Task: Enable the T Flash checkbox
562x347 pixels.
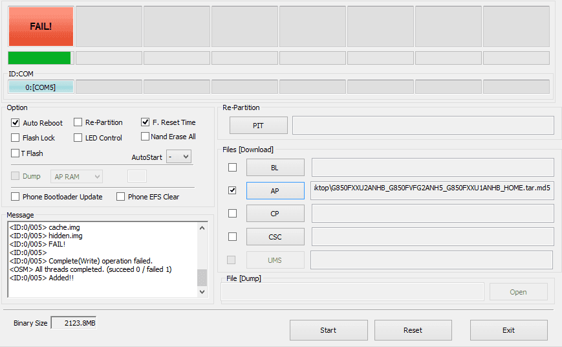Action: click(x=15, y=153)
